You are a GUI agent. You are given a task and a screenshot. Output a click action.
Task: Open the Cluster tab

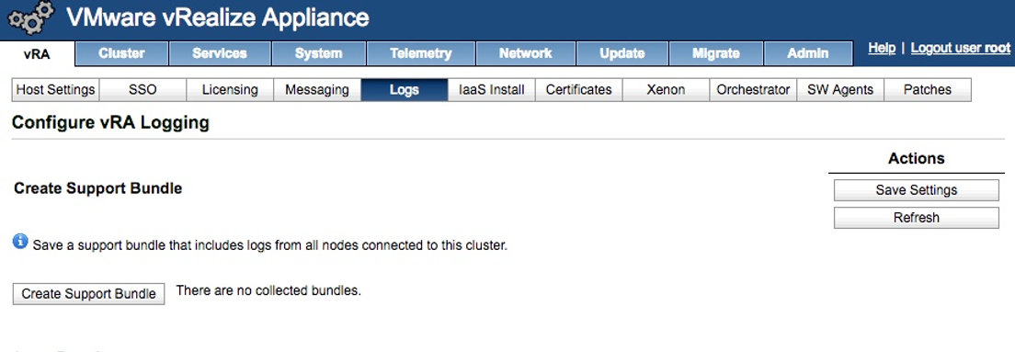click(121, 53)
